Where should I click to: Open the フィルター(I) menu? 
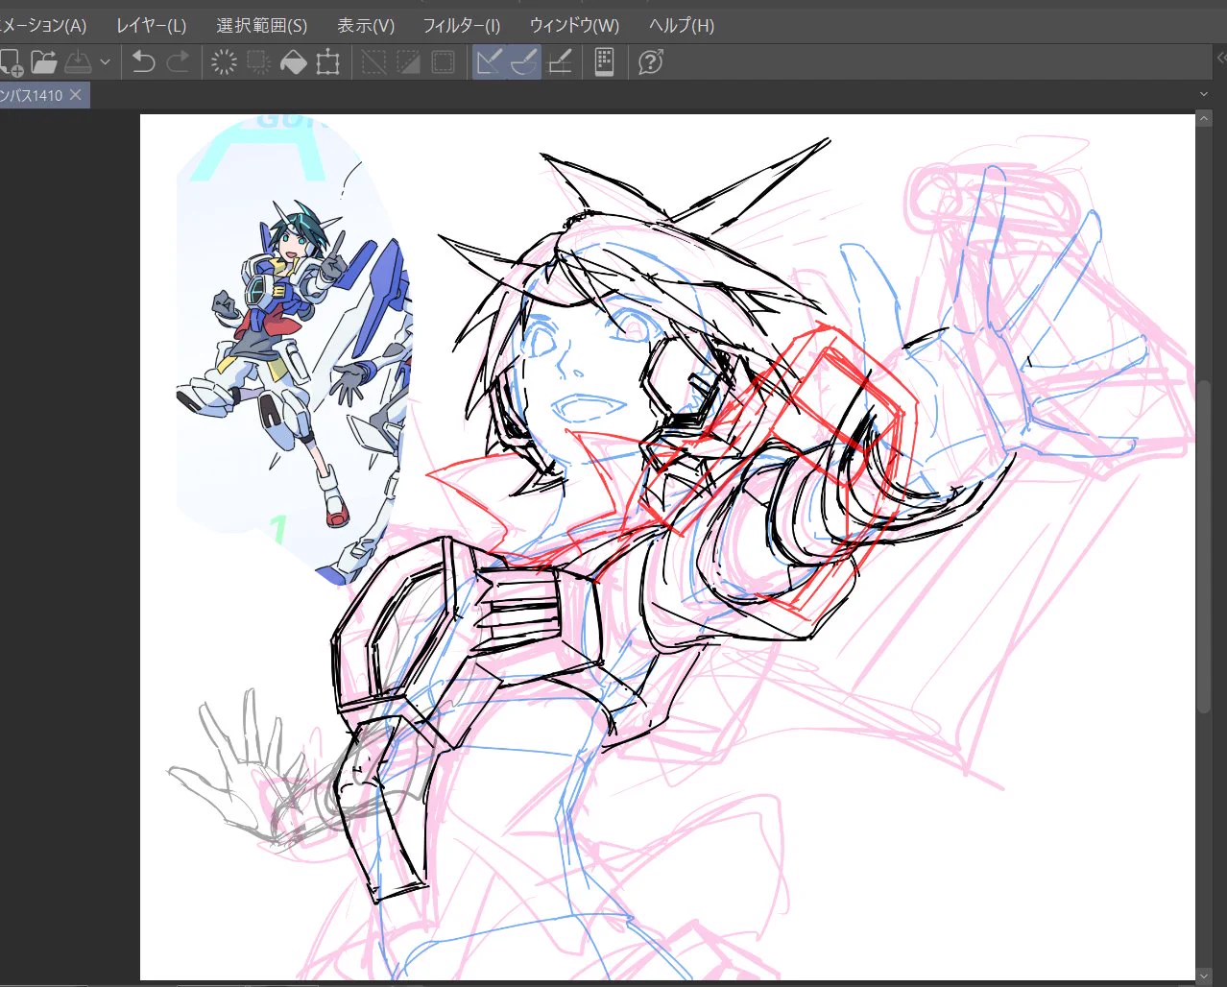(x=462, y=26)
